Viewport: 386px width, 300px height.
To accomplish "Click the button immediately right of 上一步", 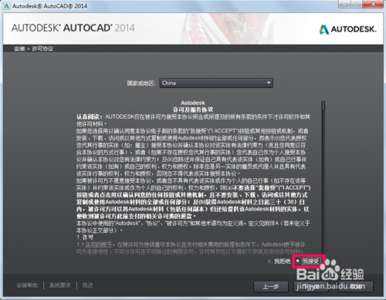I will (311, 287).
